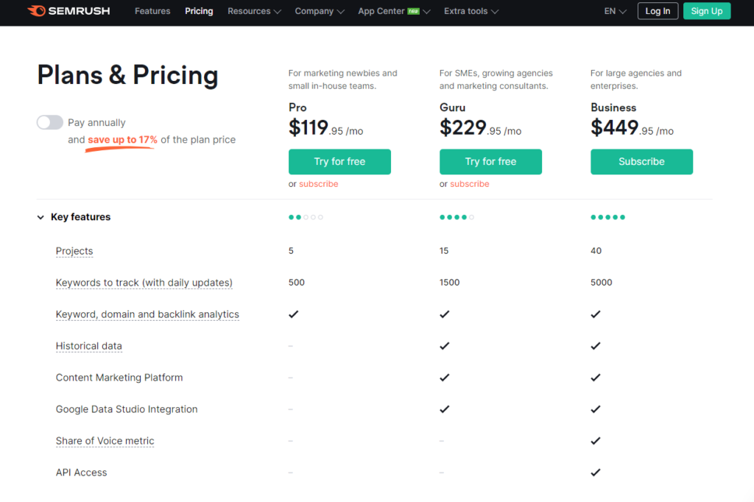The width and height of the screenshot is (754, 502).
Task: Go to the Pricing page link
Action: tap(199, 11)
